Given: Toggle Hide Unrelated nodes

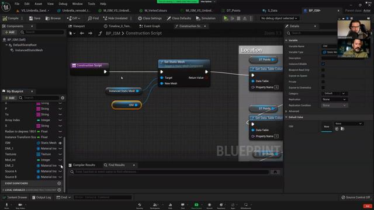Looking at the screenshot, I should 115,18.
